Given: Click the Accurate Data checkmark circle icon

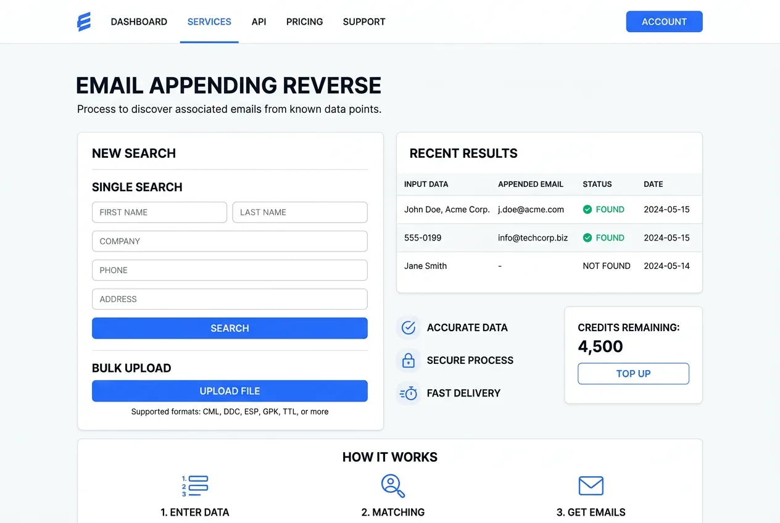Looking at the screenshot, I should click(408, 327).
